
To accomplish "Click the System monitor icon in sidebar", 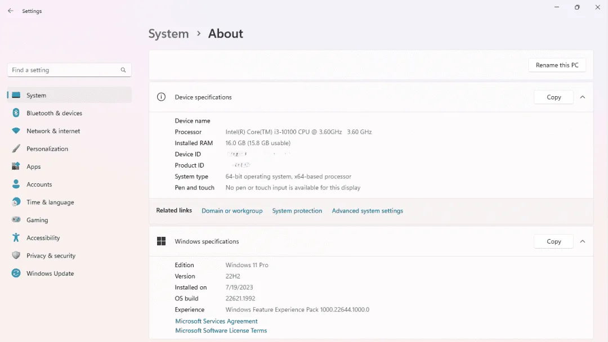I will [16, 95].
